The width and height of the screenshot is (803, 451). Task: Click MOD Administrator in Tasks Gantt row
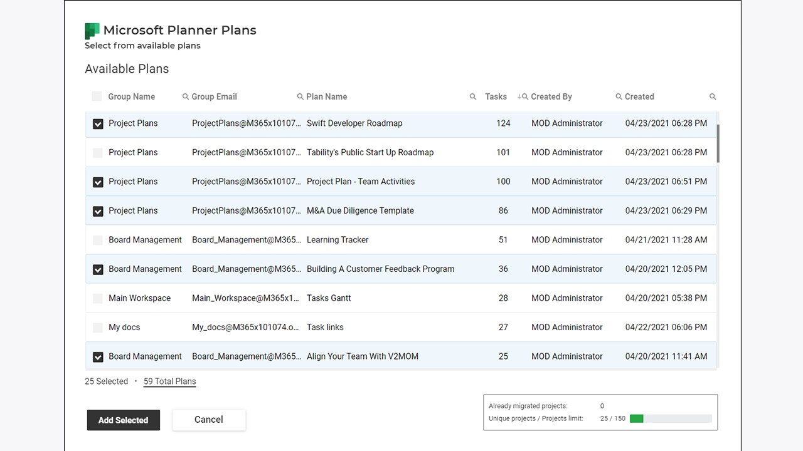567,298
